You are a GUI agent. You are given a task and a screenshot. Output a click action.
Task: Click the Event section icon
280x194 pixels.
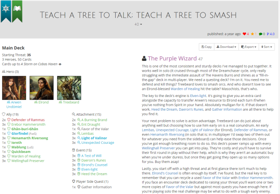[73, 150]
